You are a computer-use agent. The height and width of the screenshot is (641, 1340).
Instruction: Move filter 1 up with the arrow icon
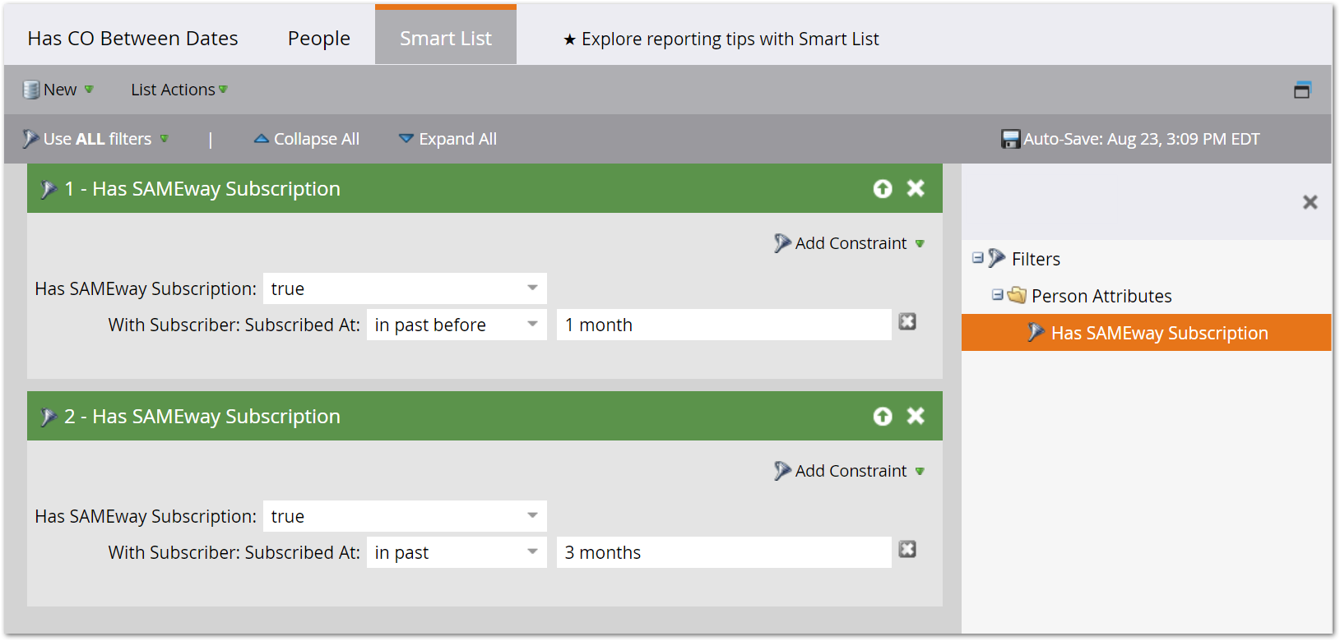[x=883, y=189]
